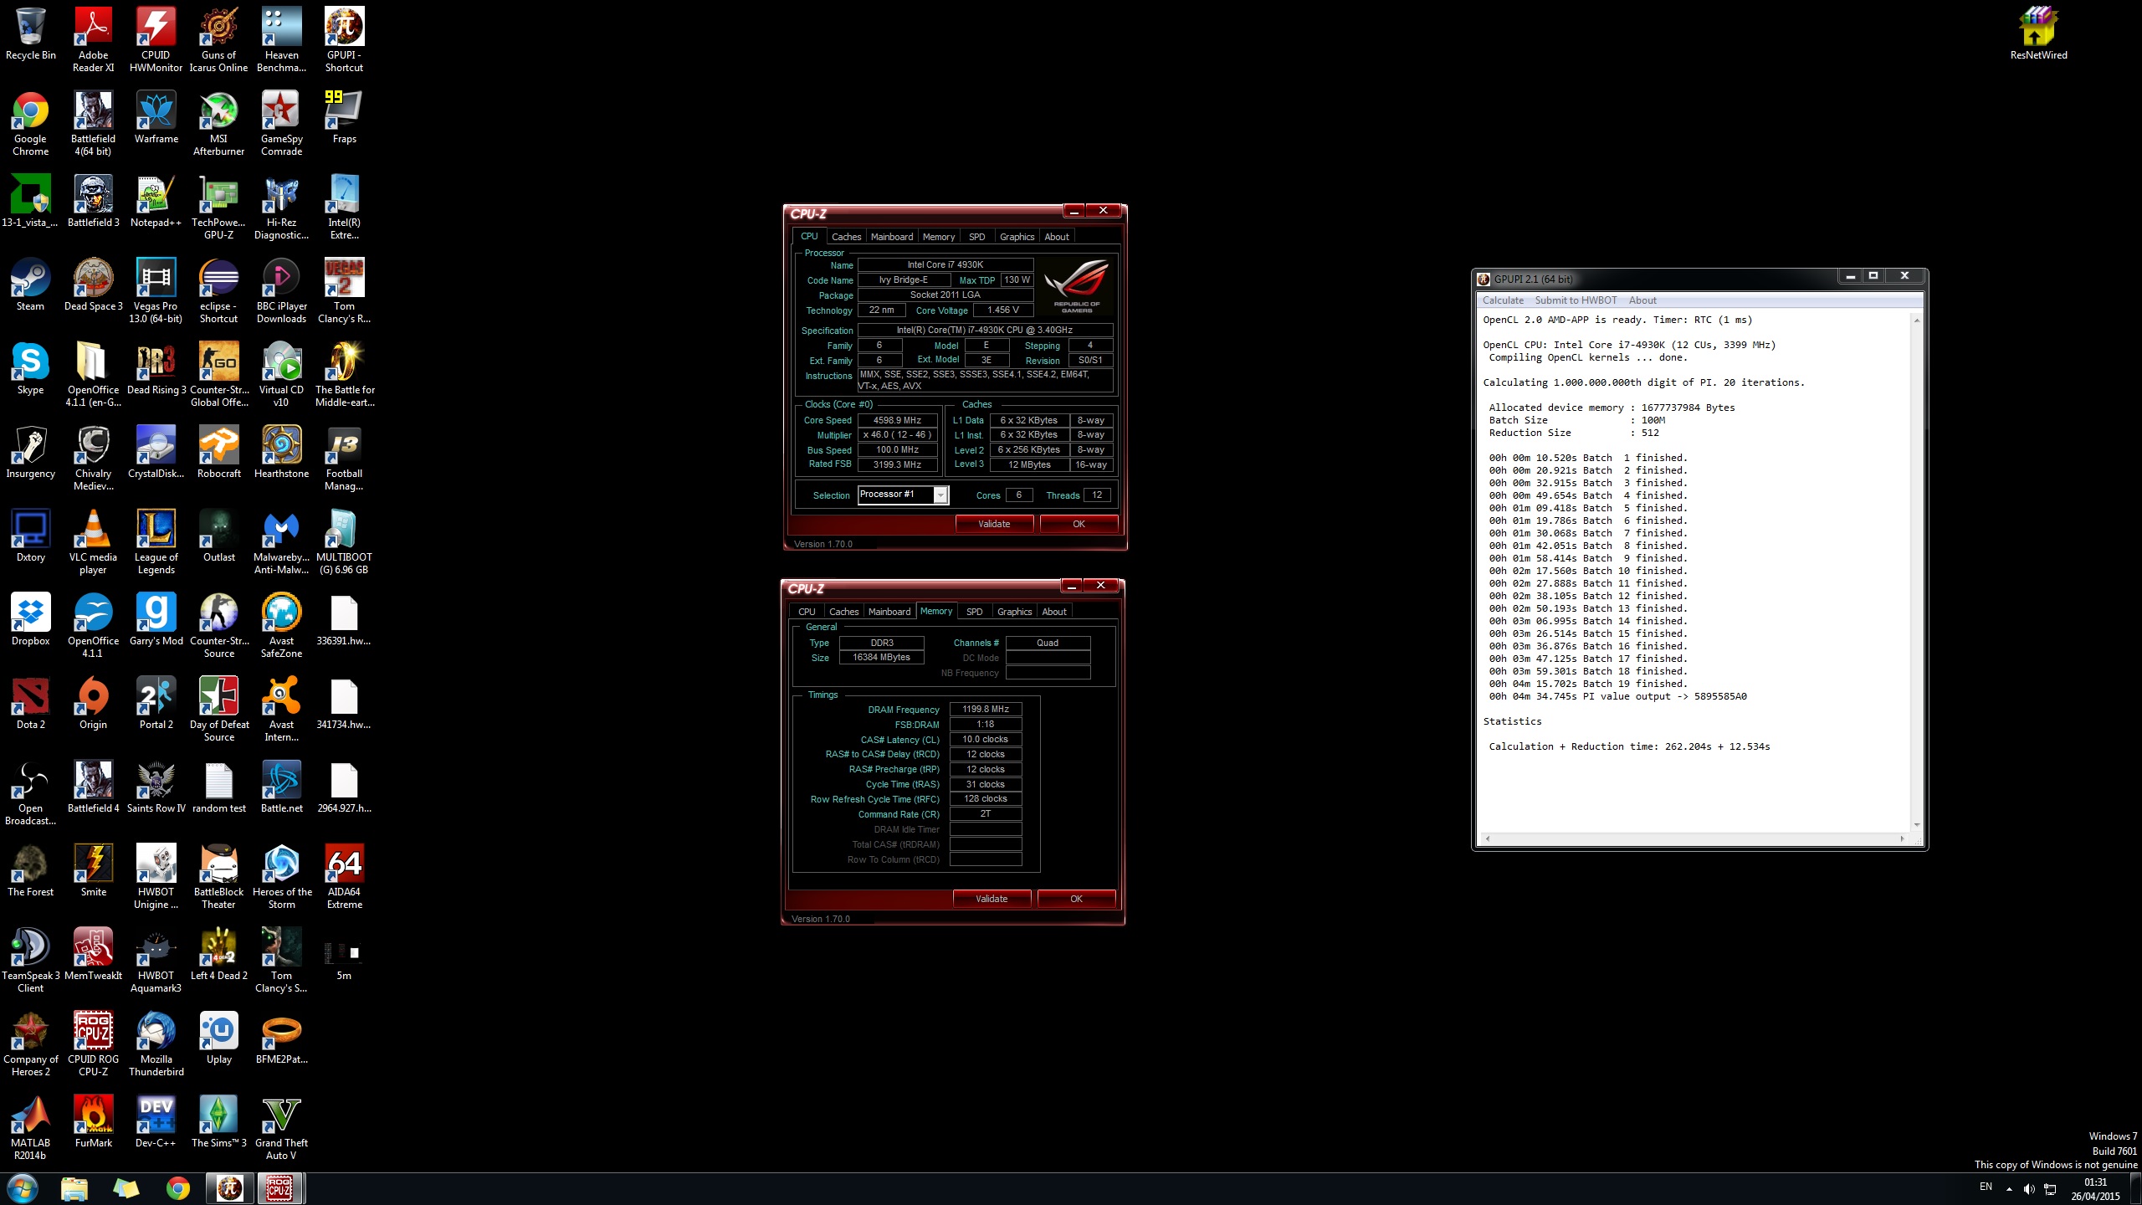The image size is (2142, 1205).
Task: Open Windows Explorer from the taskbar
Action: 74,1188
